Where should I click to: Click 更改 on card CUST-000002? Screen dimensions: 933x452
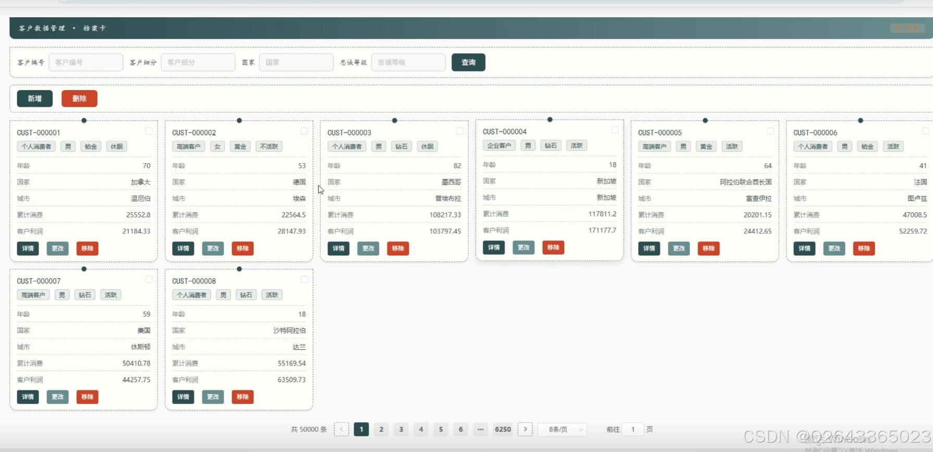[213, 249]
